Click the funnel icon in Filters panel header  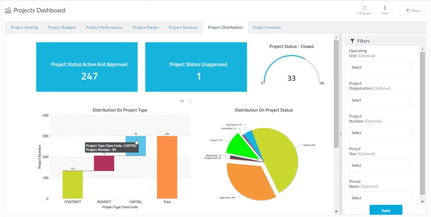(x=352, y=41)
